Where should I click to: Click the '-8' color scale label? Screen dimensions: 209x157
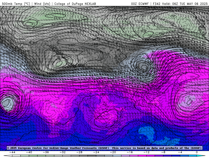[164, 152]
